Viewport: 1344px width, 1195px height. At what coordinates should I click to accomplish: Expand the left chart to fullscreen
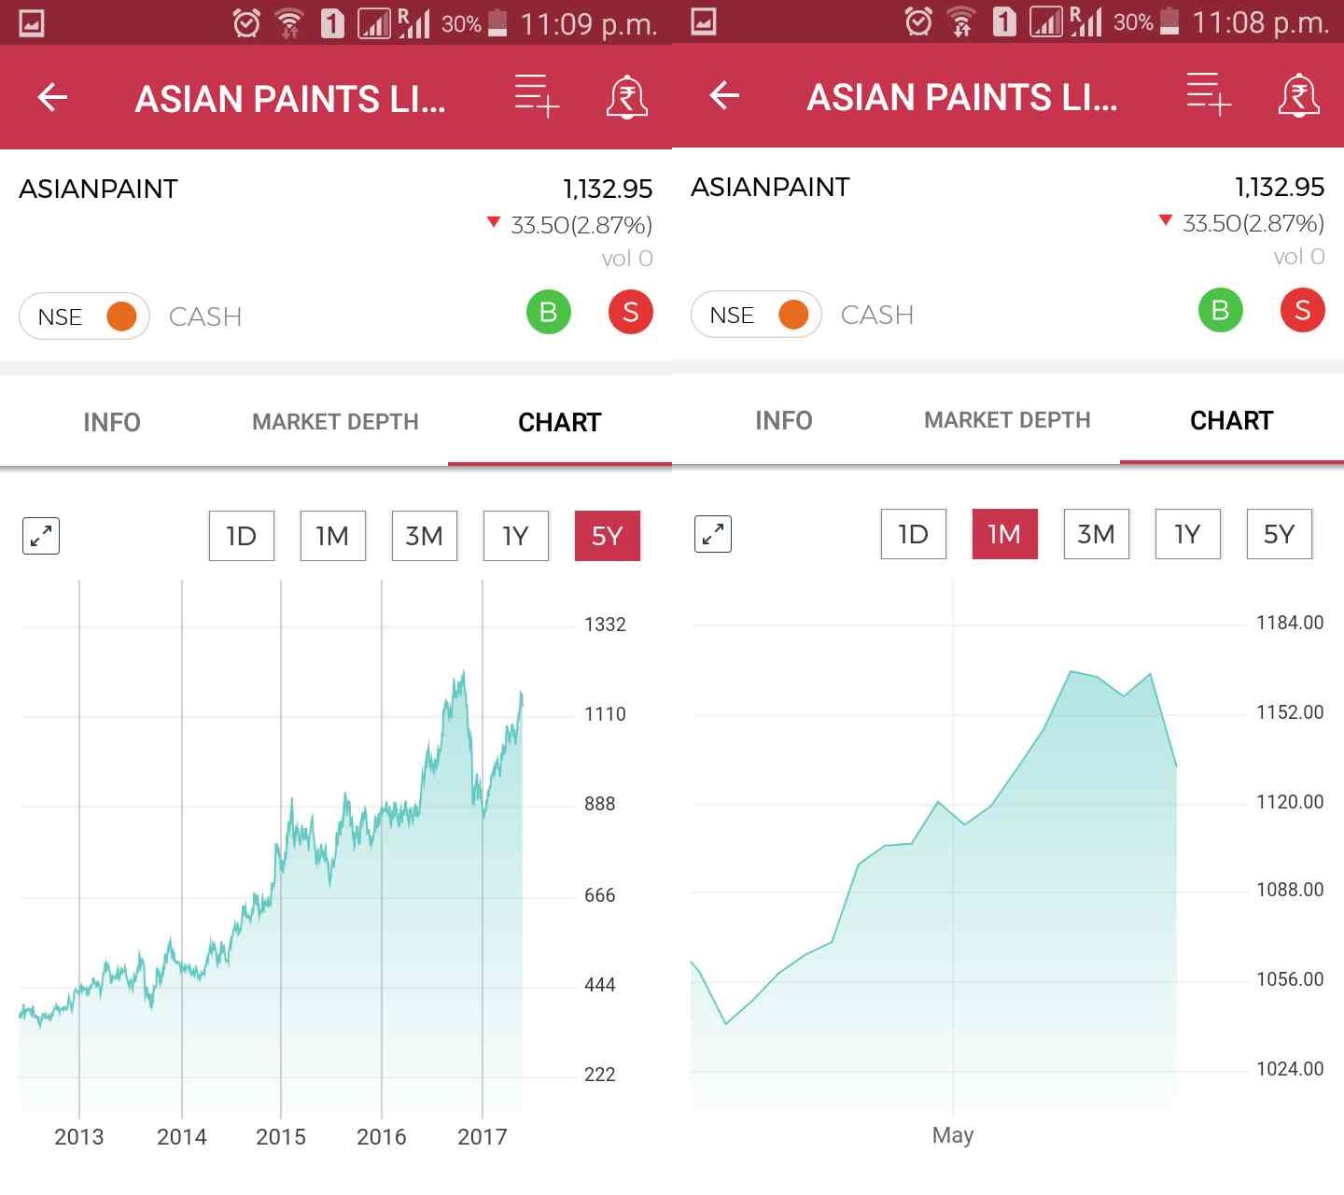[39, 535]
